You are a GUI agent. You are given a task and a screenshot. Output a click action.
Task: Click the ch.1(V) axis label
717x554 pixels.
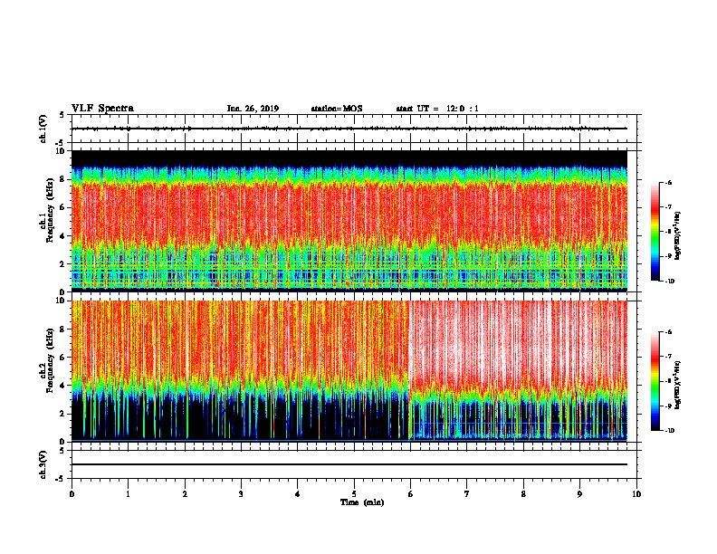(43, 129)
